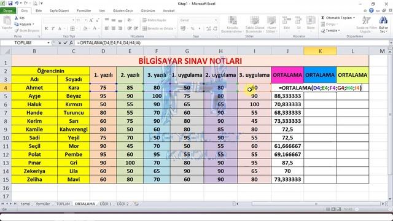The height and width of the screenshot is (221, 393).
Task: Open Otomatik Toplam autosum
Action: 338,18
